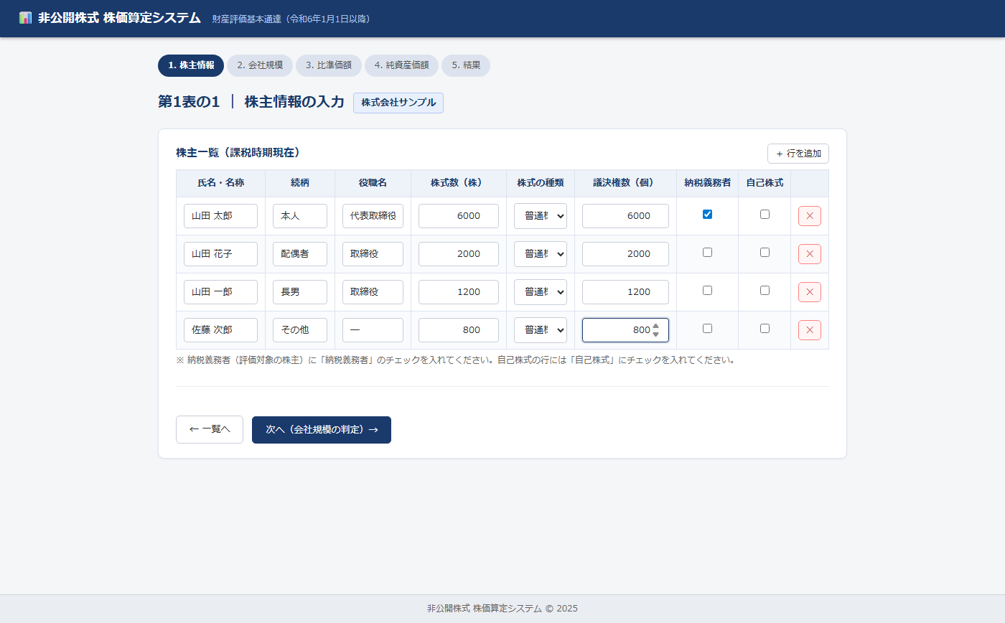The image size is (1005, 623).
Task: Edit 役職名 field for 山田 花子
Action: (x=373, y=254)
